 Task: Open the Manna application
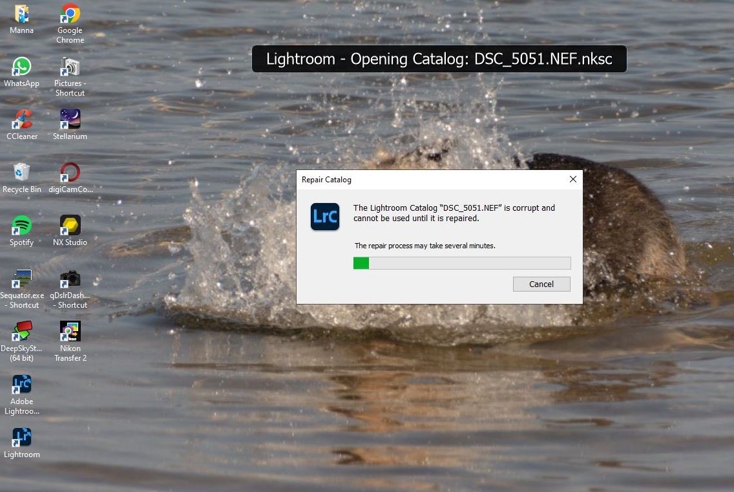(x=21, y=14)
